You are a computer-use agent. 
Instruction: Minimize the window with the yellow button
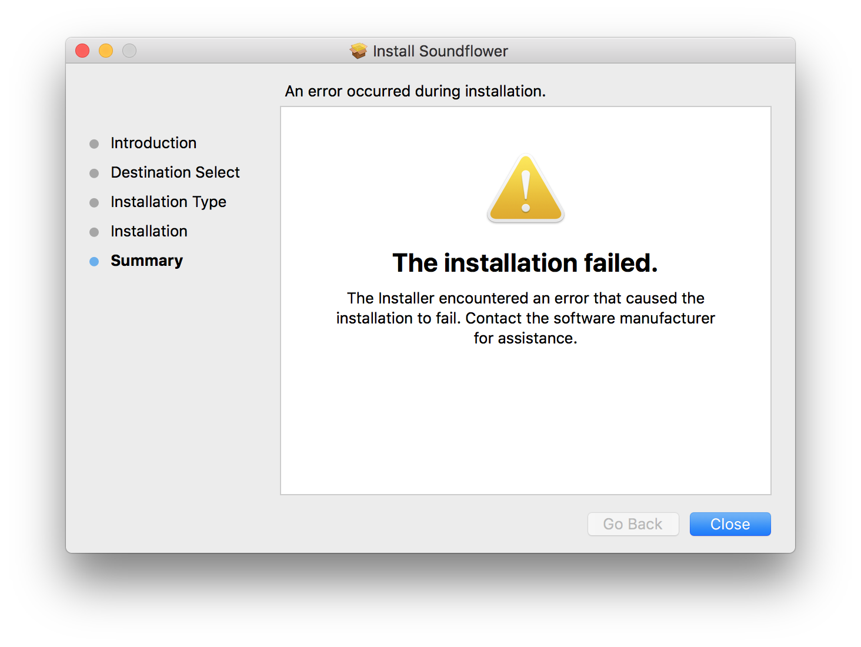[106, 51]
